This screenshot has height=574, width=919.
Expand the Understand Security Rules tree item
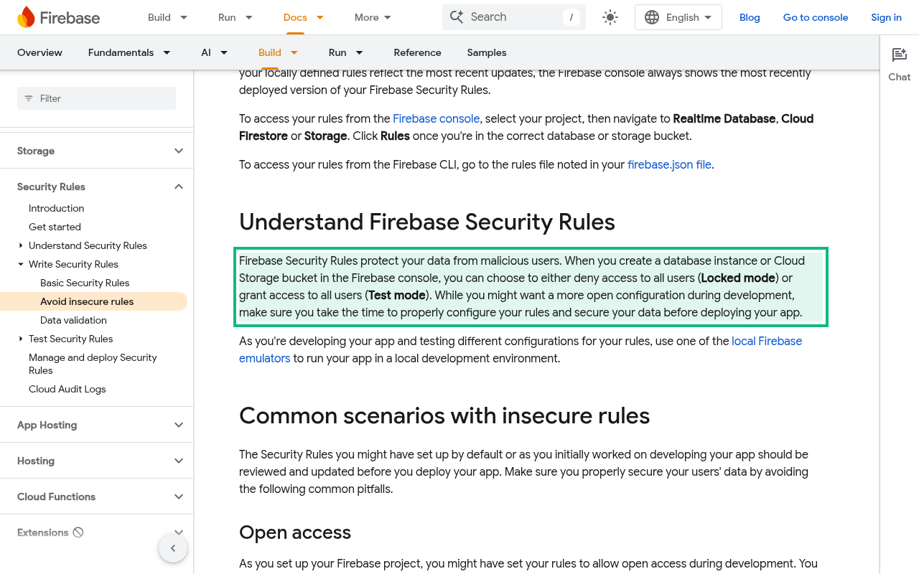click(x=21, y=245)
